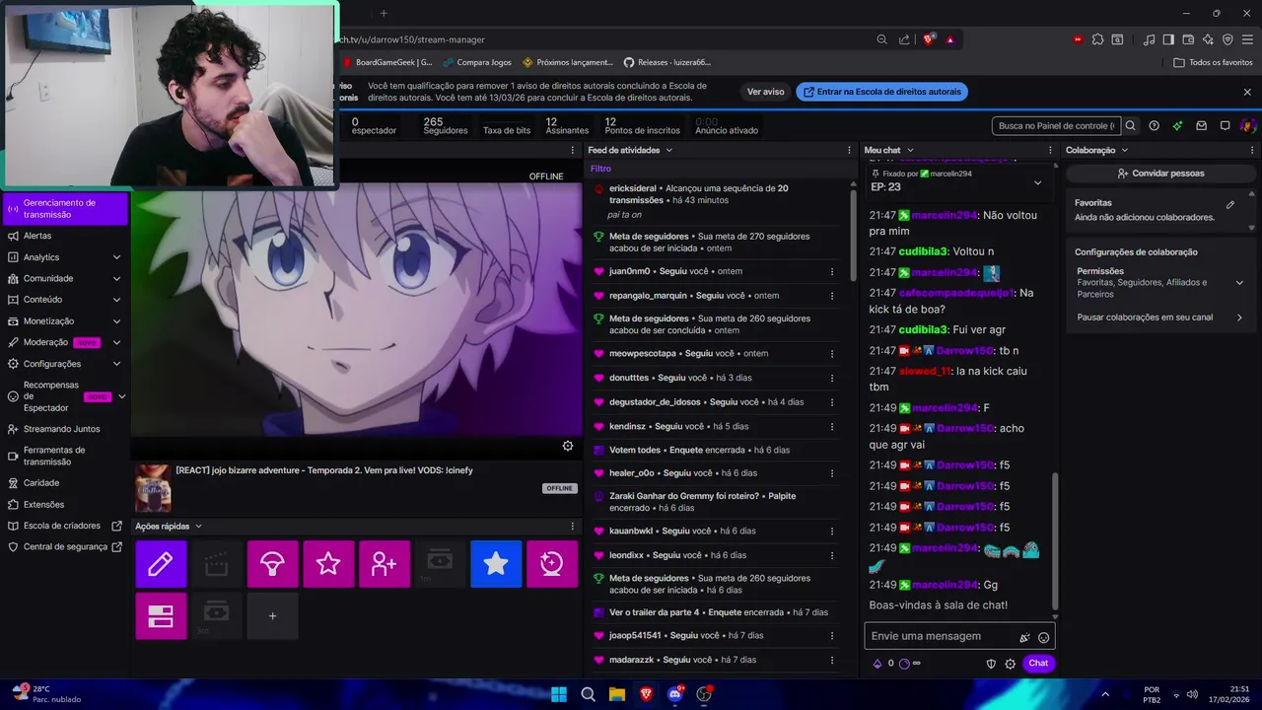Open Extensões in sidebar
Screen dimensions: 1262x710
click(65, 505)
